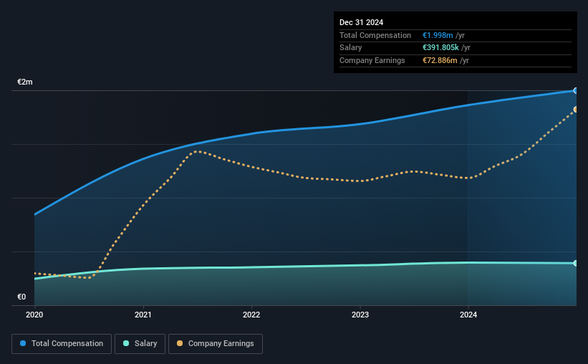Click the 2022 x-axis label
The height and width of the screenshot is (364, 588).
coord(251,315)
